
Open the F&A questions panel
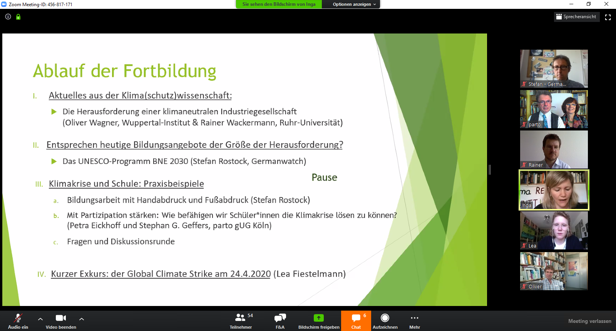coord(280,321)
